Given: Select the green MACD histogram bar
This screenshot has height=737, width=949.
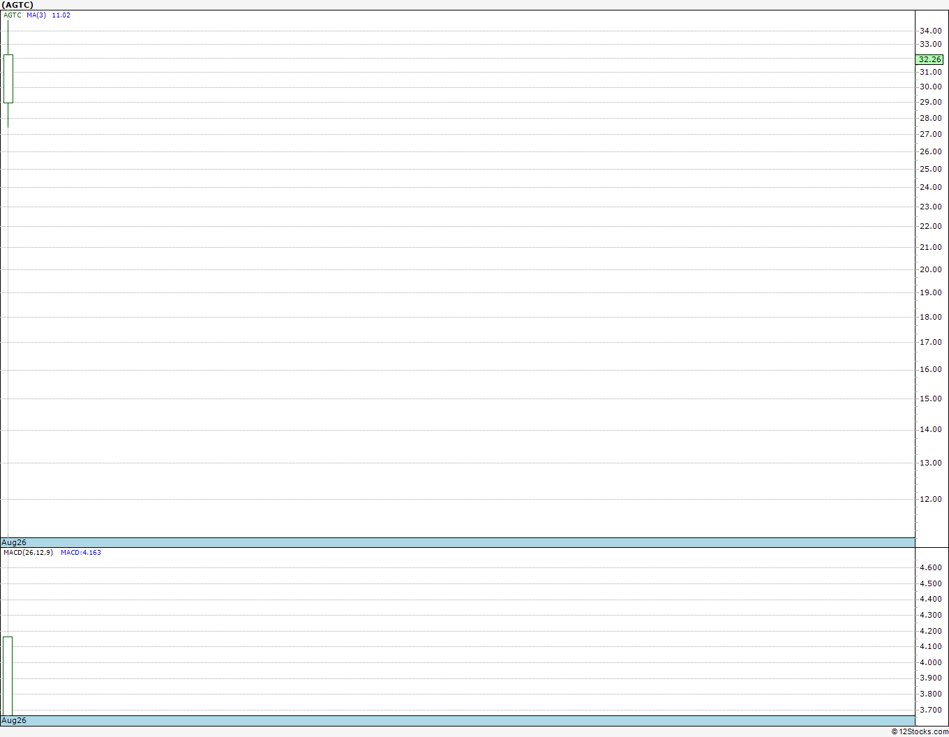Looking at the screenshot, I should coord(8,676).
